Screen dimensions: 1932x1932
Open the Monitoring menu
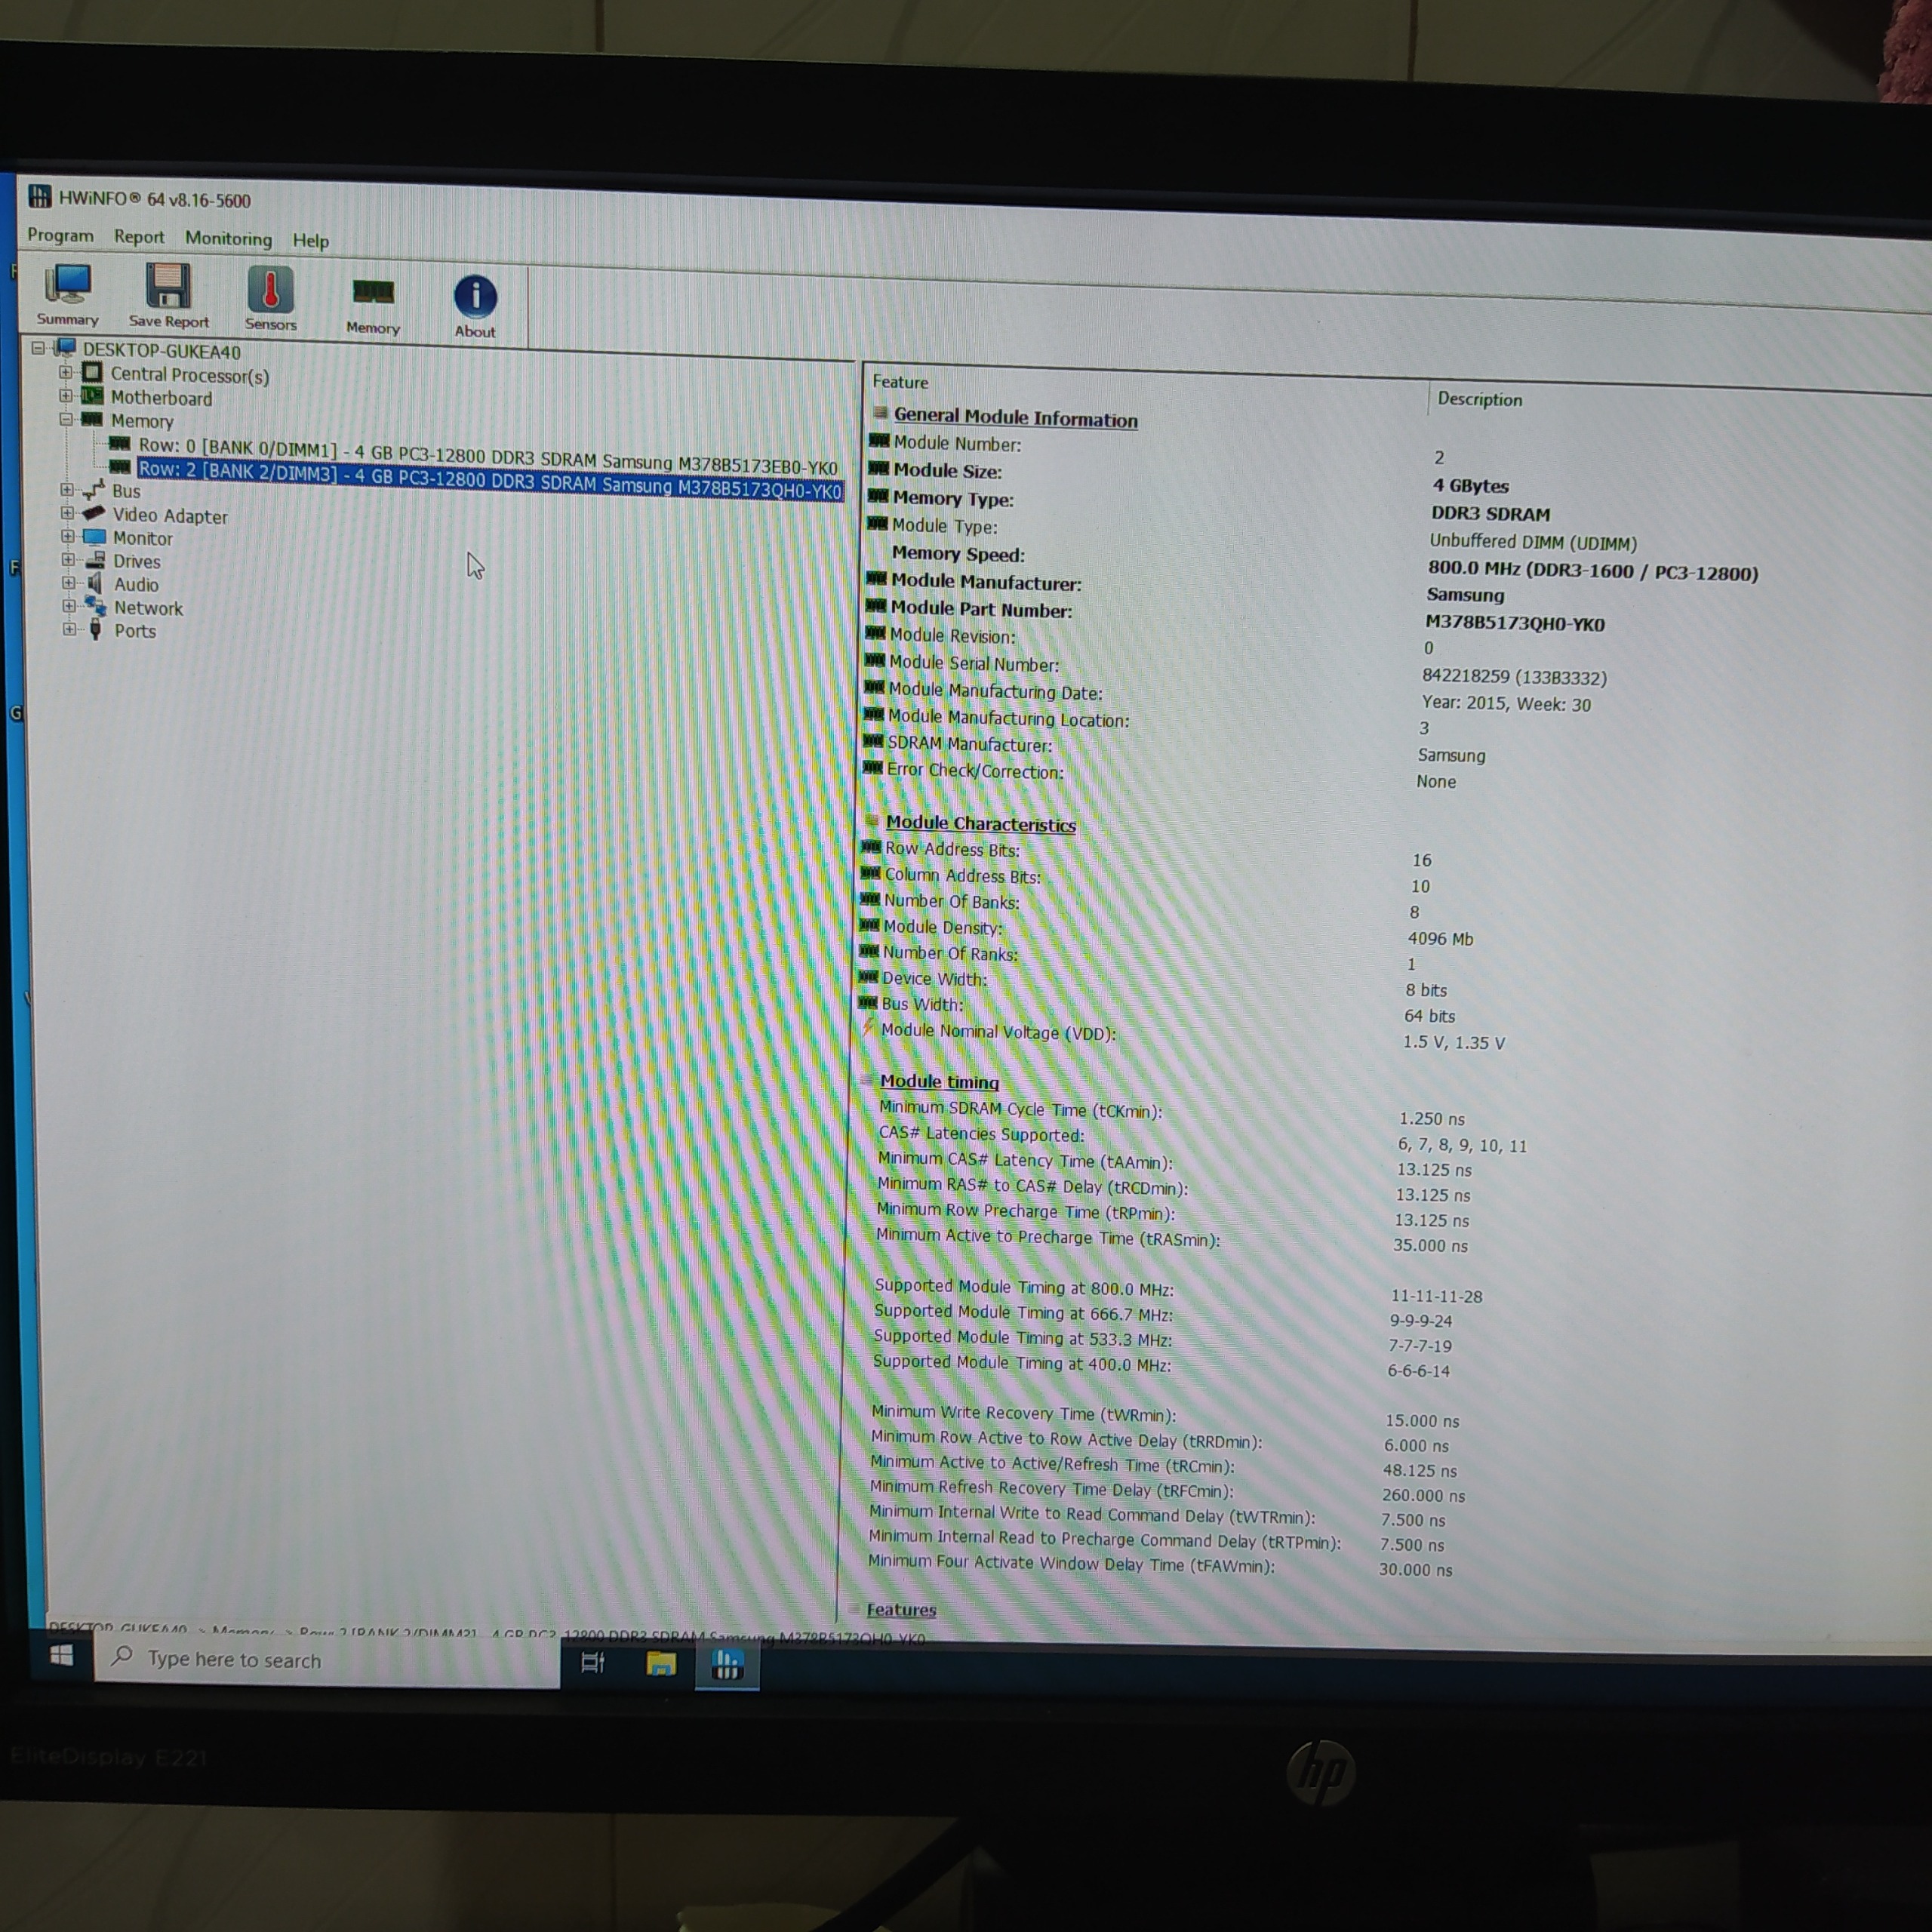228,239
